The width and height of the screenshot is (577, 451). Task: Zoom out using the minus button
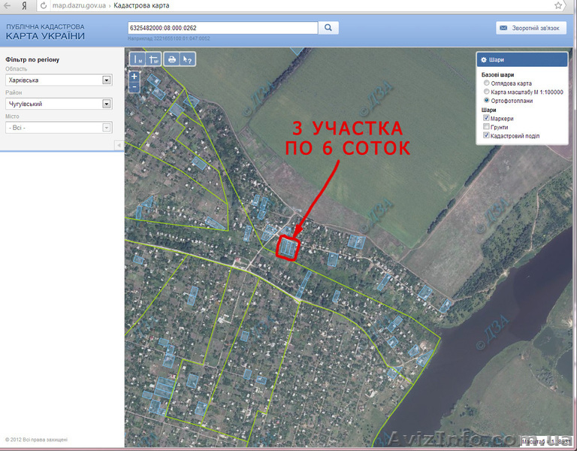click(x=134, y=86)
